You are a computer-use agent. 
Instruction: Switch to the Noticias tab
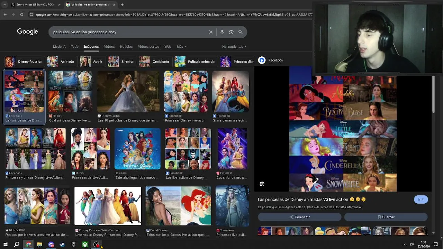[126, 46]
